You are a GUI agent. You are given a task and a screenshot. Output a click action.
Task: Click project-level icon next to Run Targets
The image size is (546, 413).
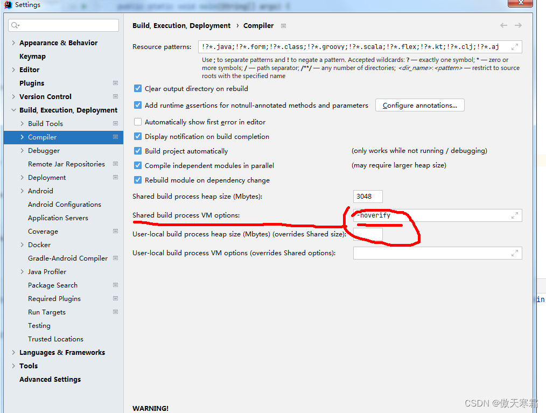pyautogui.click(x=116, y=312)
